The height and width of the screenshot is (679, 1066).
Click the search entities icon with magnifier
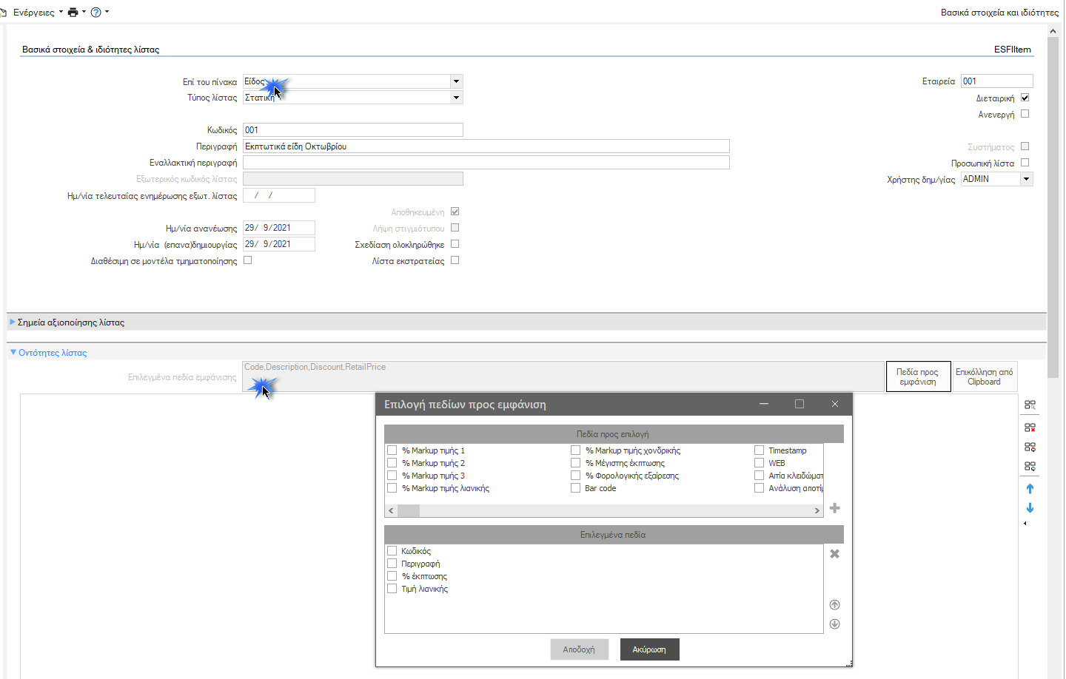click(x=1030, y=405)
